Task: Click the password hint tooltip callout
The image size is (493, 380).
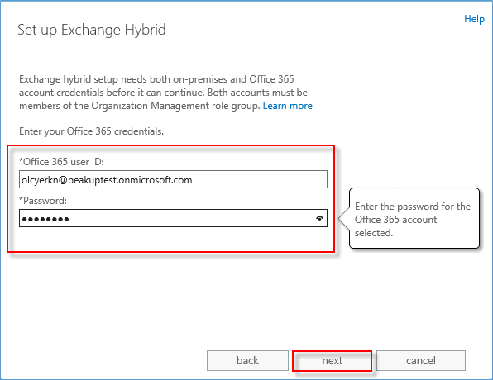Action: [414, 219]
